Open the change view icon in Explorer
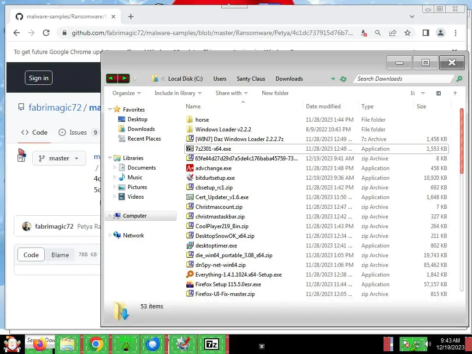This screenshot has height=354, width=472. (x=413, y=93)
